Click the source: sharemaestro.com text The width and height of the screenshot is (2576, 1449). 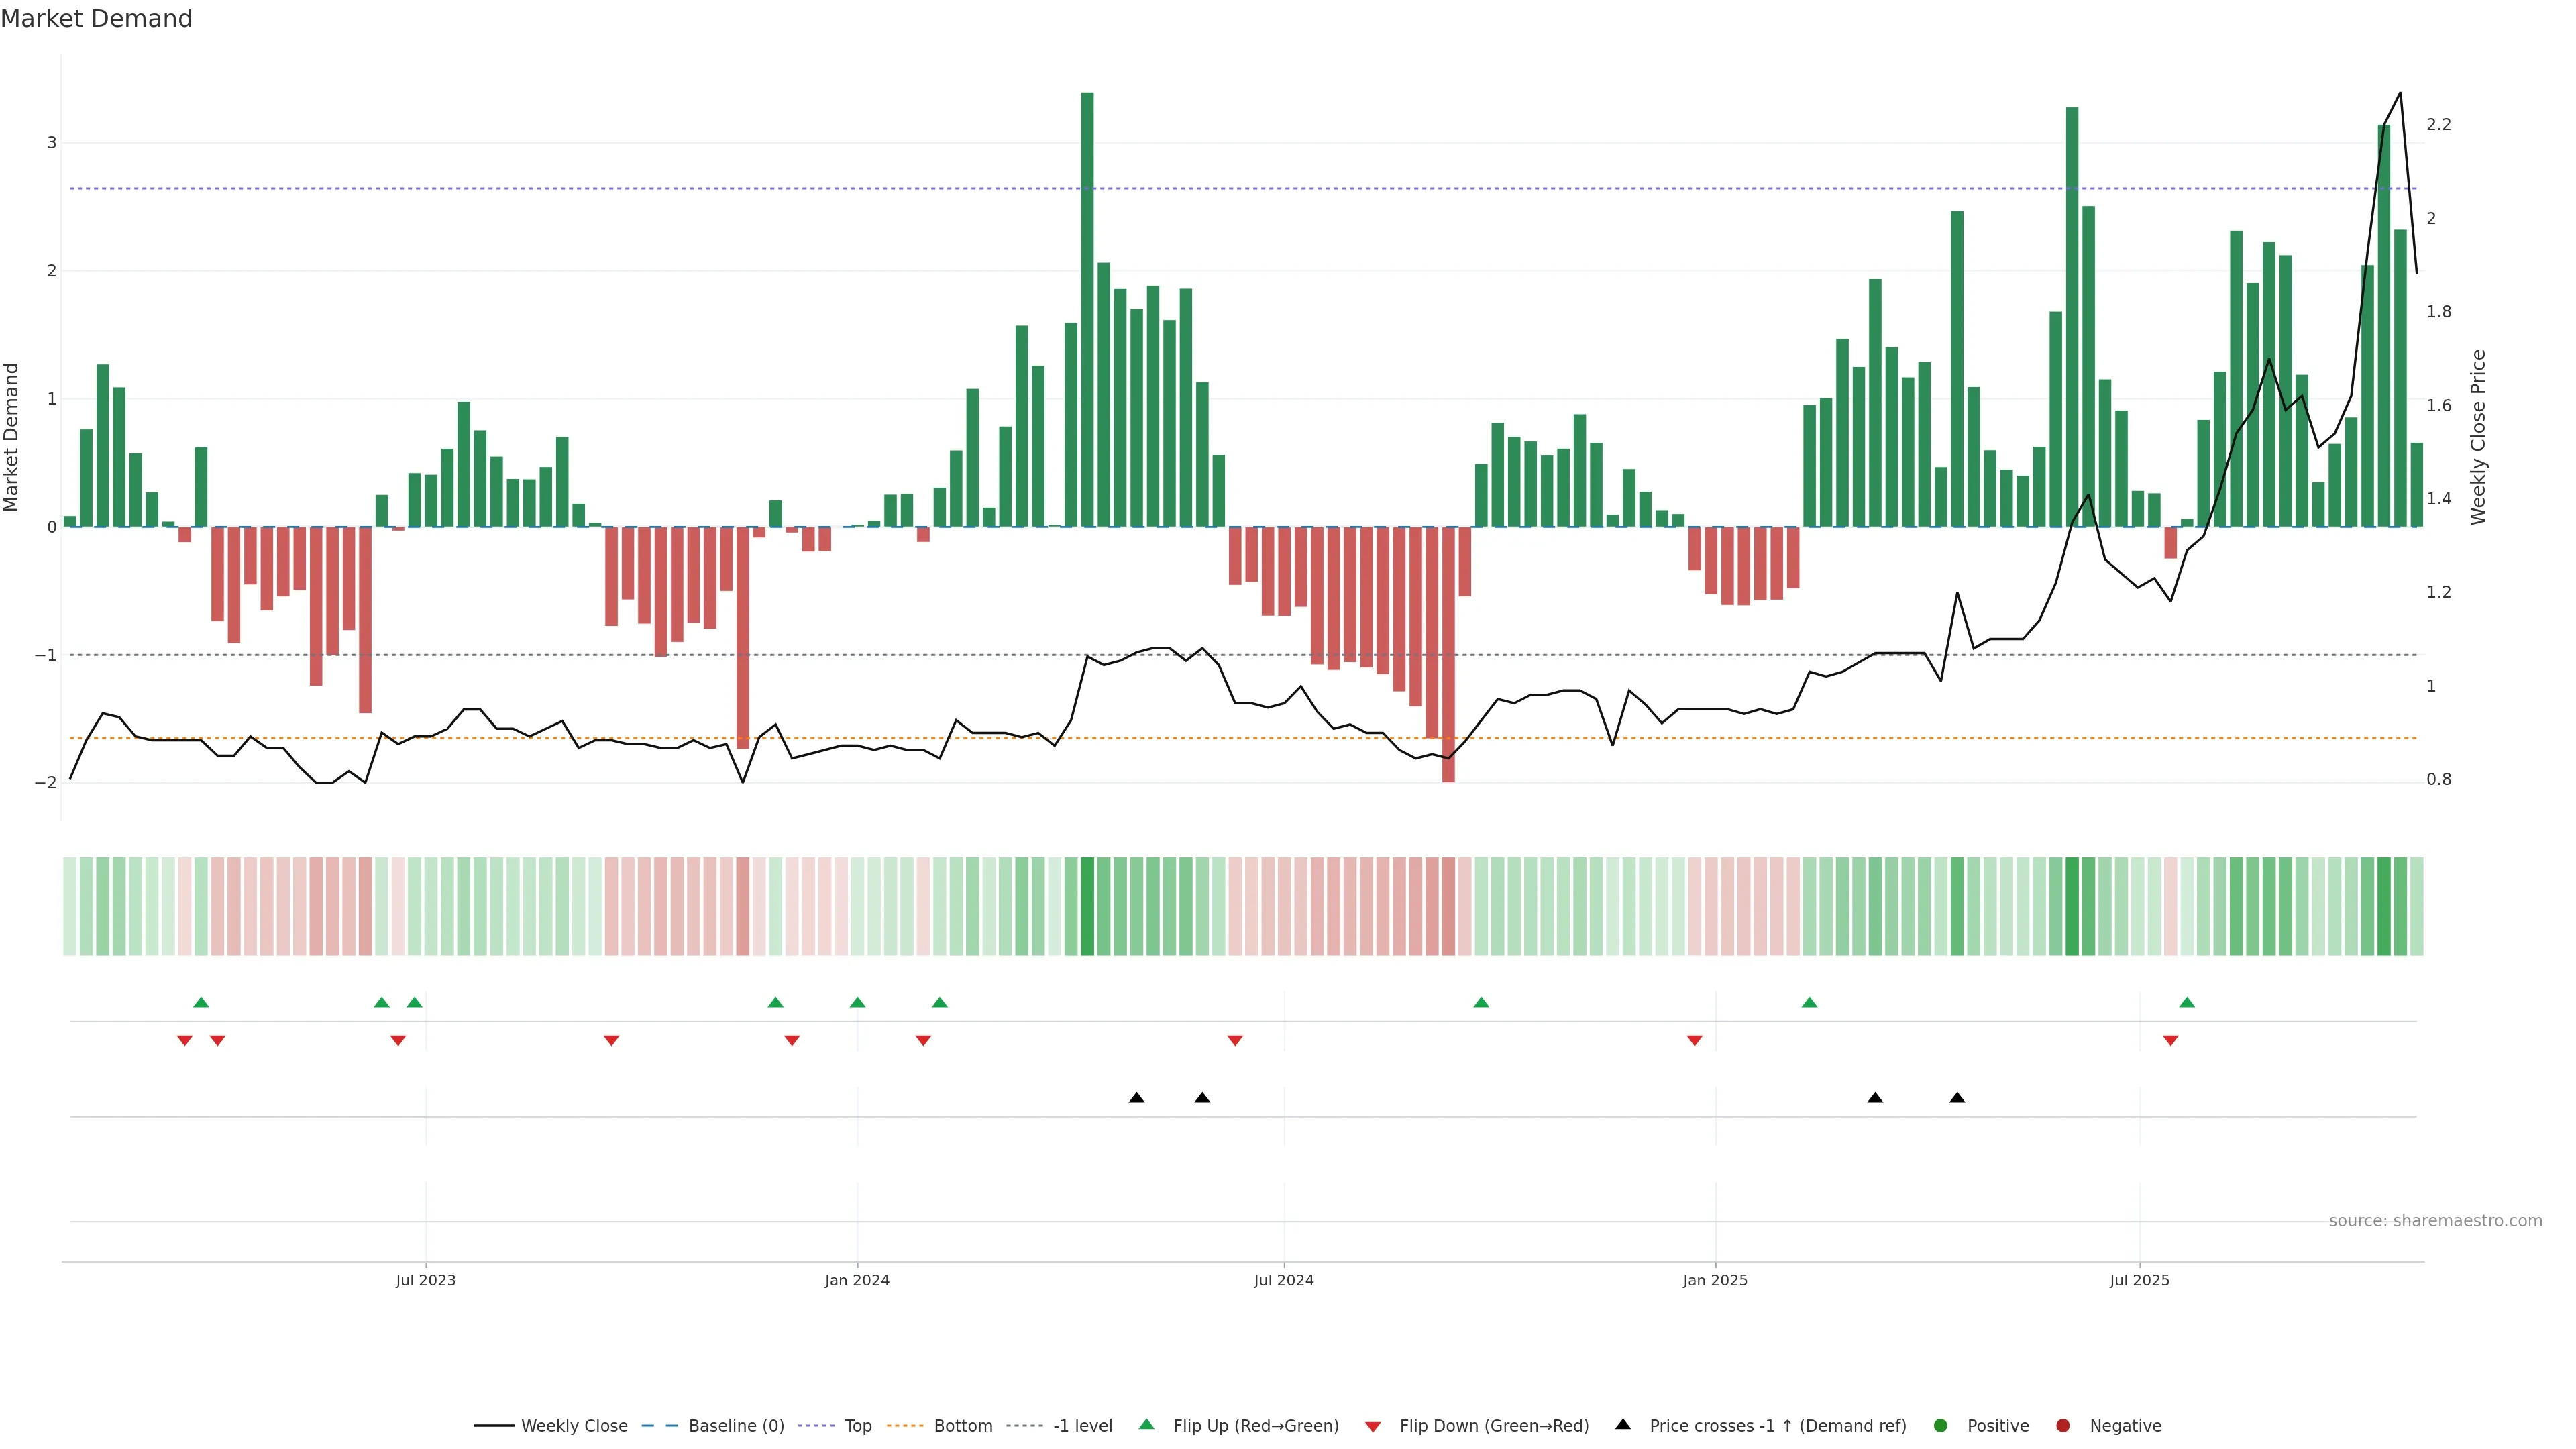[x=2435, y=1220]
